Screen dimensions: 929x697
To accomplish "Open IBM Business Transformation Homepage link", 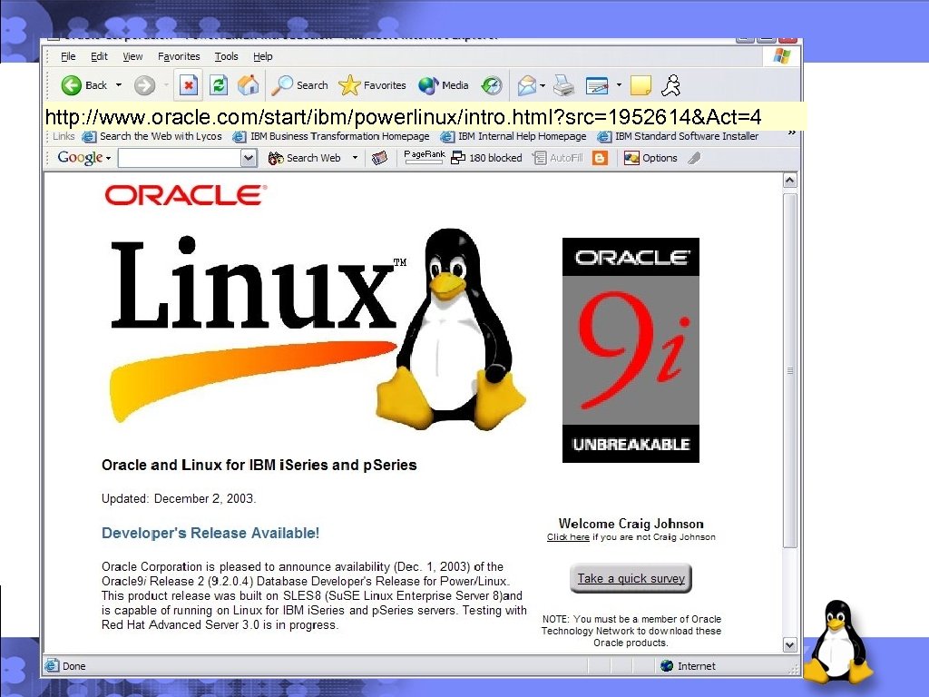I will [331, 136].
